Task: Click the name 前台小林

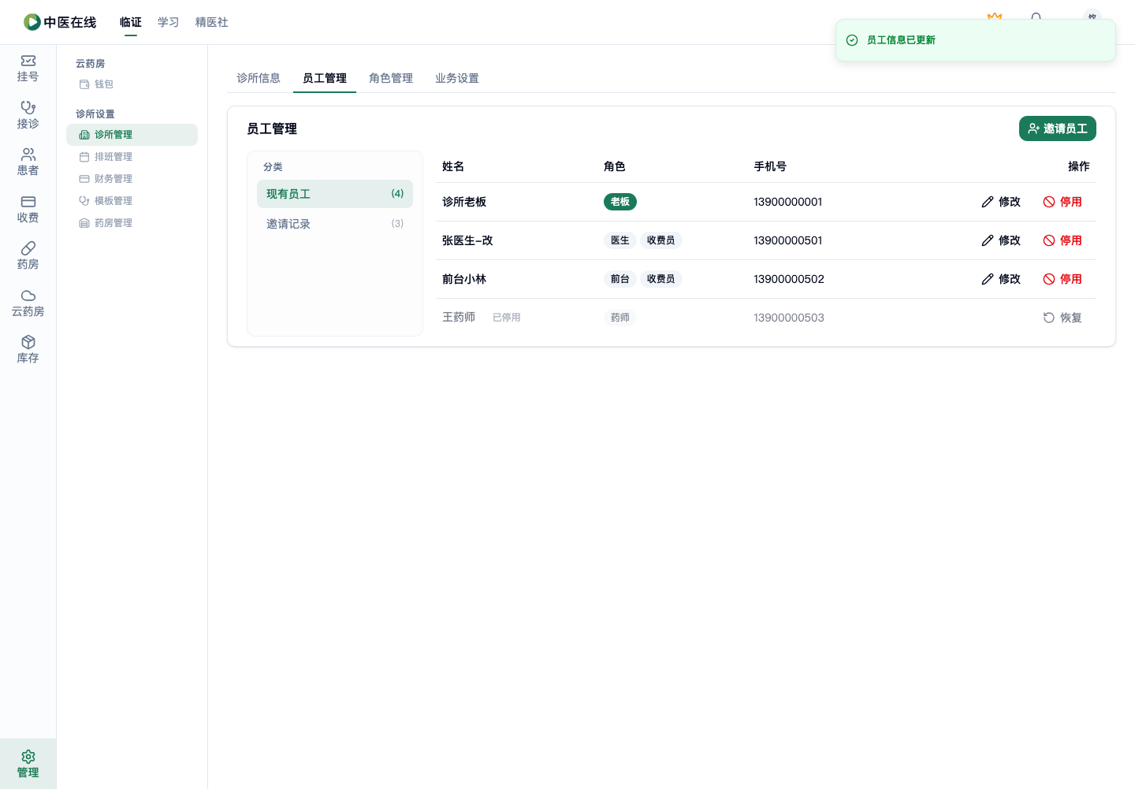Action: (464, 279)
